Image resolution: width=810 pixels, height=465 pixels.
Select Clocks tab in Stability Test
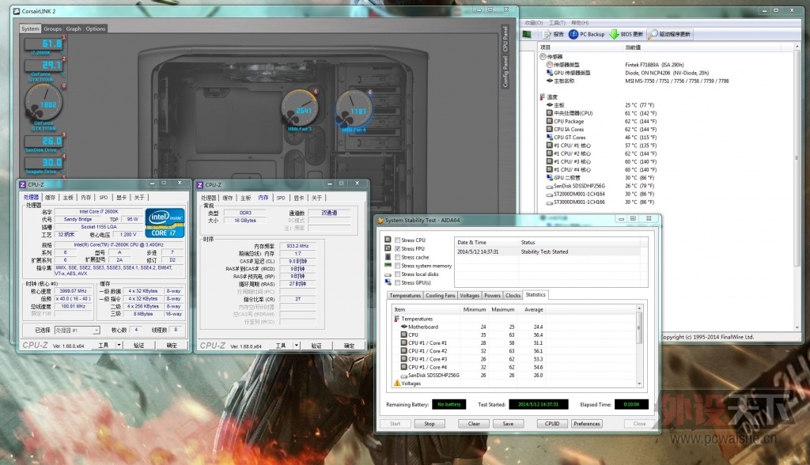(513, 296)
